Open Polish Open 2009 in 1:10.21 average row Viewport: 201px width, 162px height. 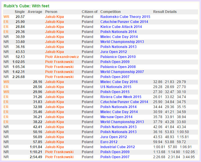coord(115,152)
